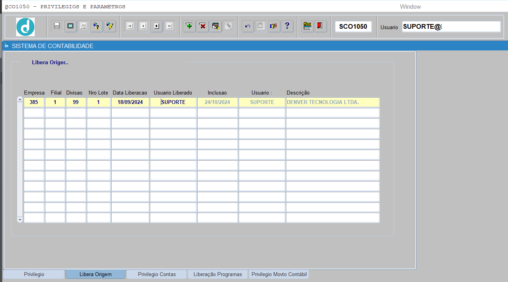Open the Privilegio Movto Contábil tab
The height and width of the screenshot is (282, 508).
tap(279, 274)
